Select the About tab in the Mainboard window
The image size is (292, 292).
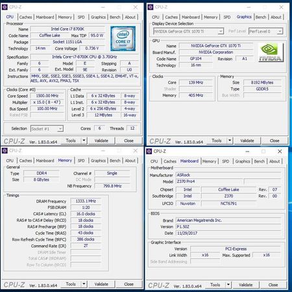pyautogui.click(x=274, y=161)
